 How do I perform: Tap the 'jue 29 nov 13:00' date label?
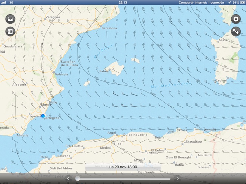[123, 167]
